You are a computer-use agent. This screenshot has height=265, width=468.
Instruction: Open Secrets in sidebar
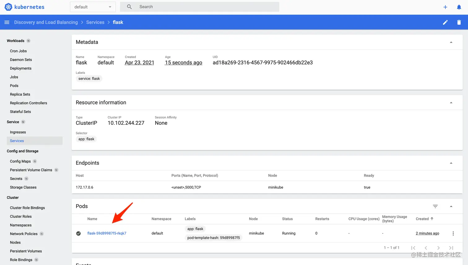click(16, 179)
